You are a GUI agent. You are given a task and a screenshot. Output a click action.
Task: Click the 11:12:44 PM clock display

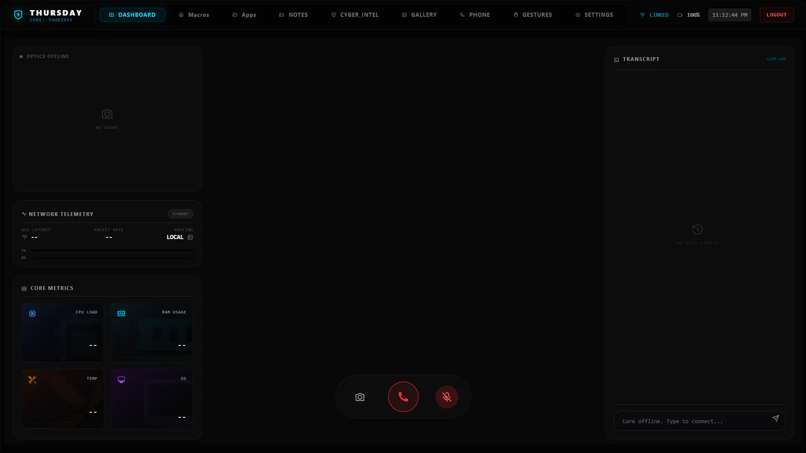coord(730,15)
